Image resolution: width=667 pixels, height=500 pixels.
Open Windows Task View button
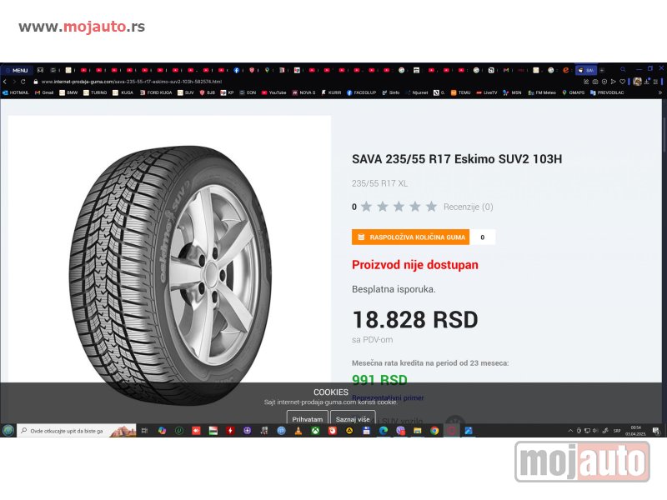144,431
